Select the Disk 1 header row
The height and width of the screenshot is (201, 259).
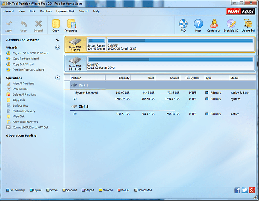coord(160,85)
